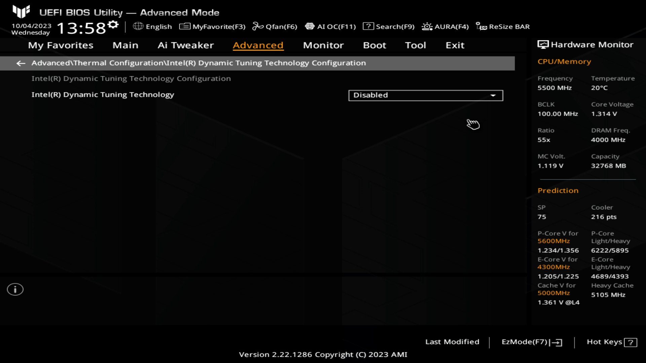
Task: Click the BCLK frequency input field
Action: [x=558, y=114]
